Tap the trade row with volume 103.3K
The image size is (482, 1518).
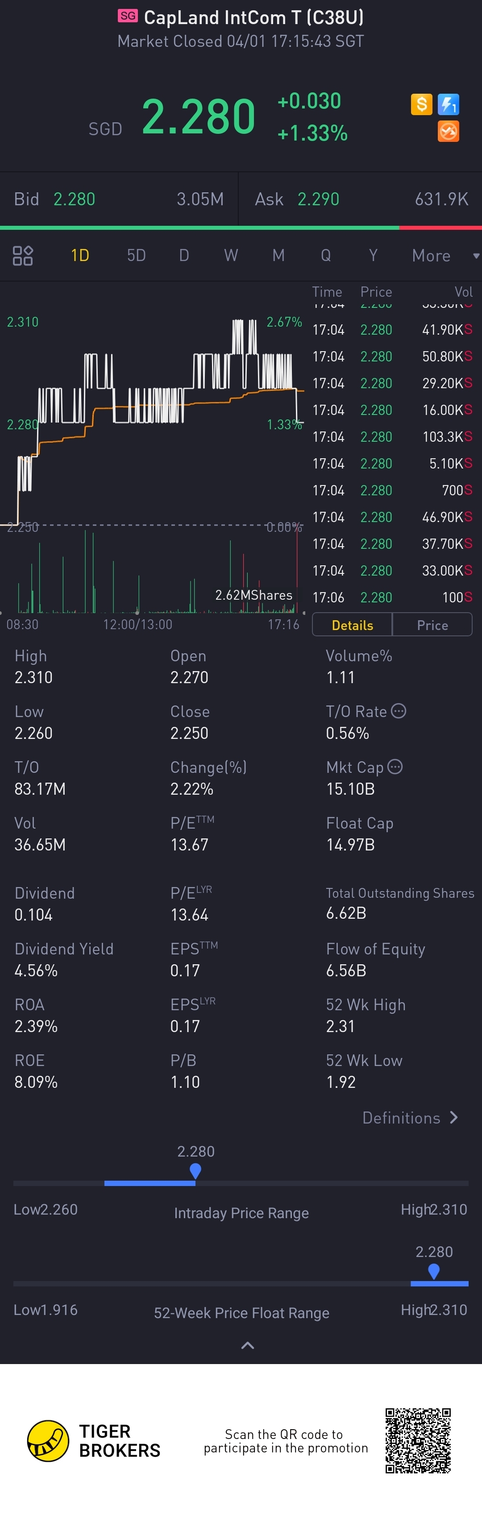pos(392,437)
